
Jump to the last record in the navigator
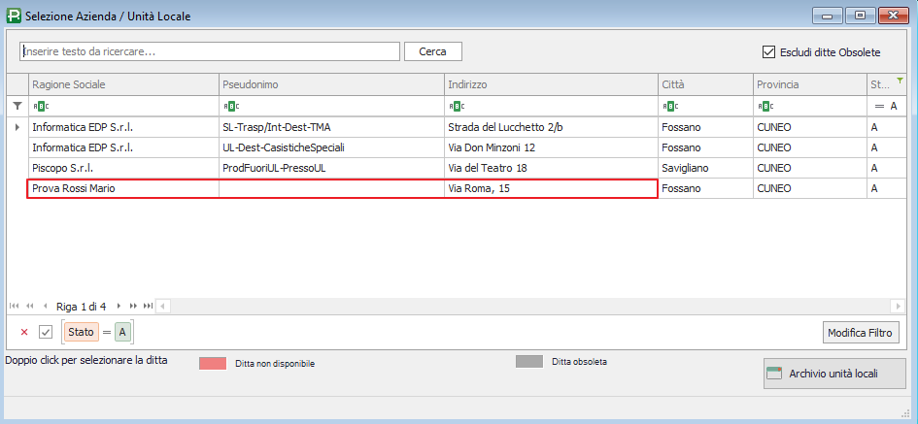point(148,306)
